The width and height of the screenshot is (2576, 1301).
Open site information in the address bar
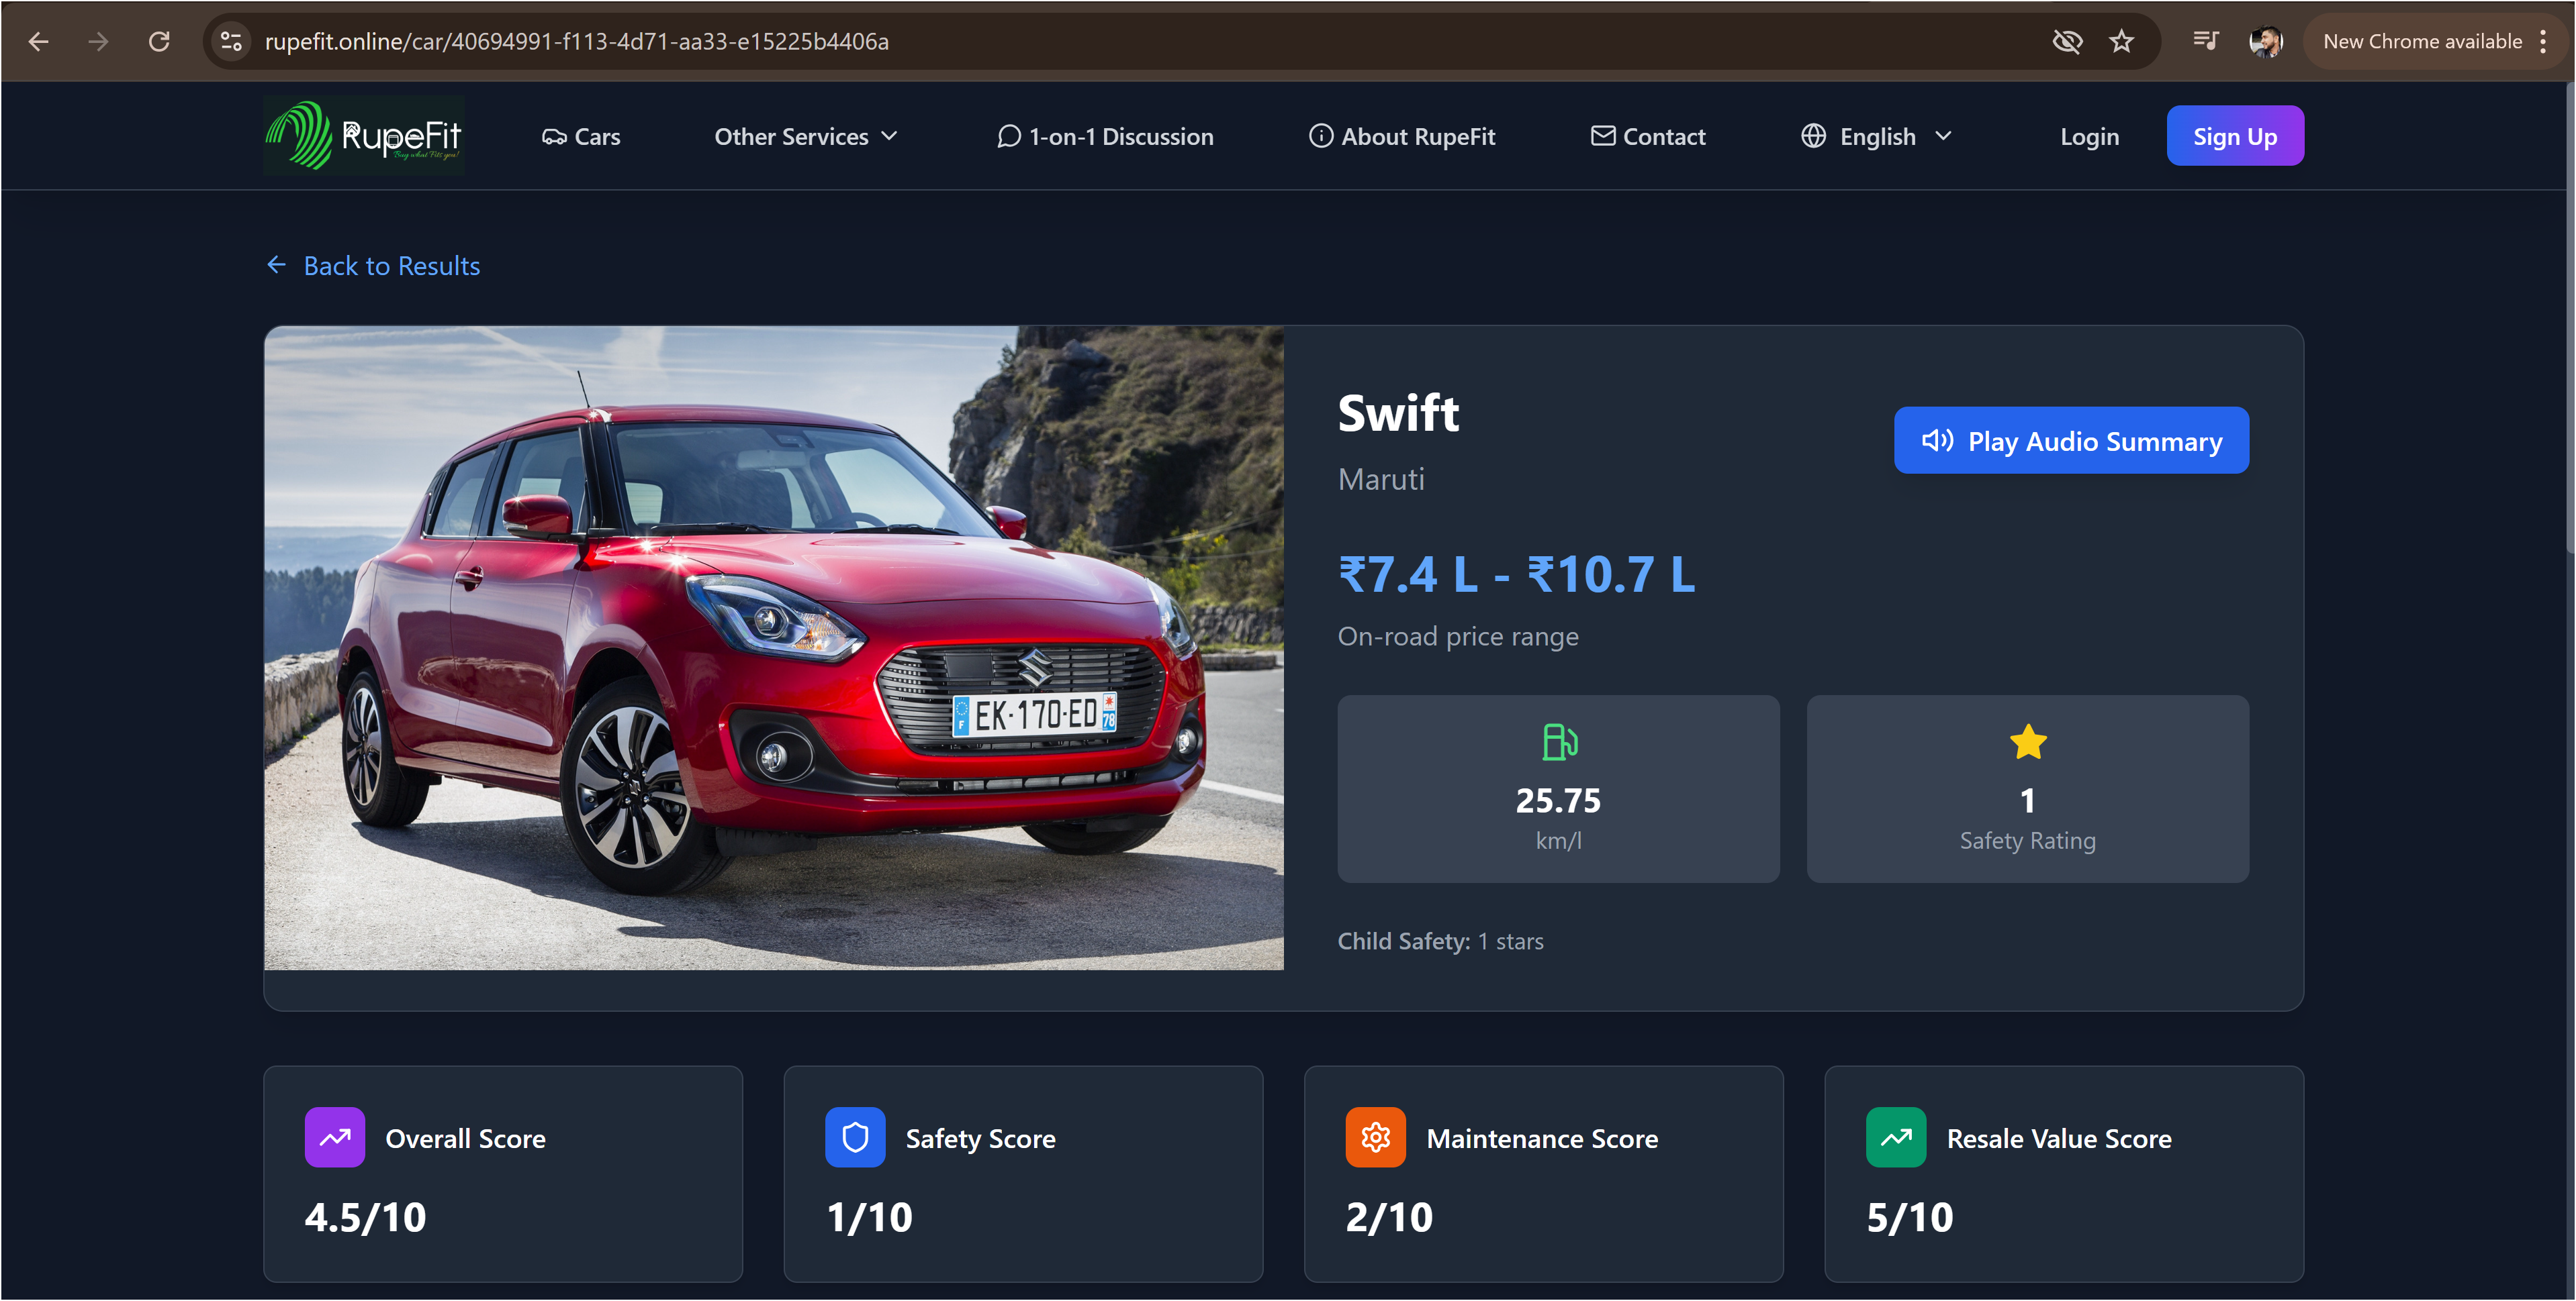click(x=231, y=41)
